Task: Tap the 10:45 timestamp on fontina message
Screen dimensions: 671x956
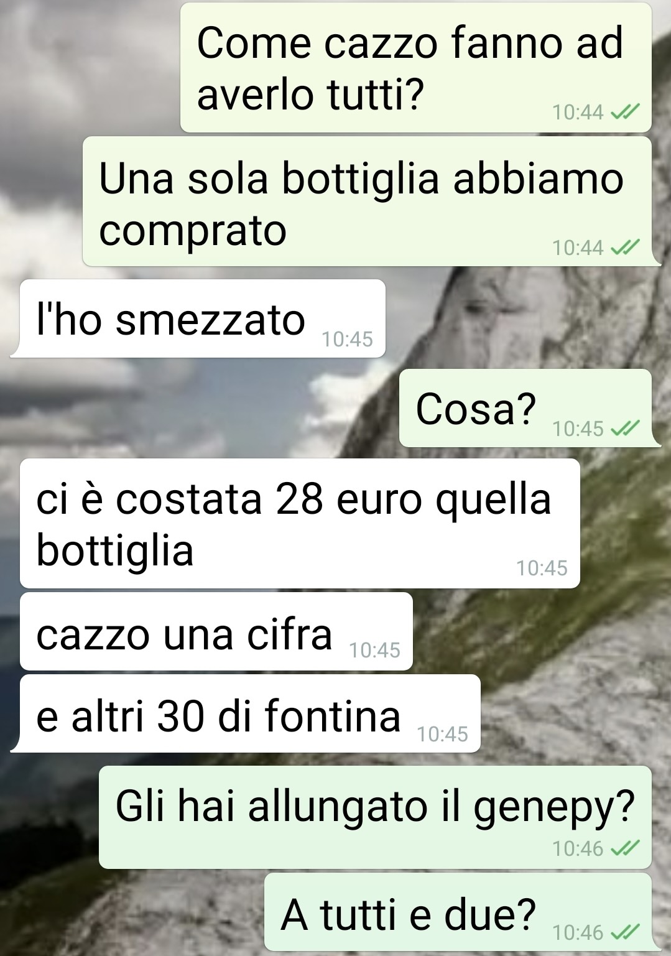Action: [x=442, y=734]
